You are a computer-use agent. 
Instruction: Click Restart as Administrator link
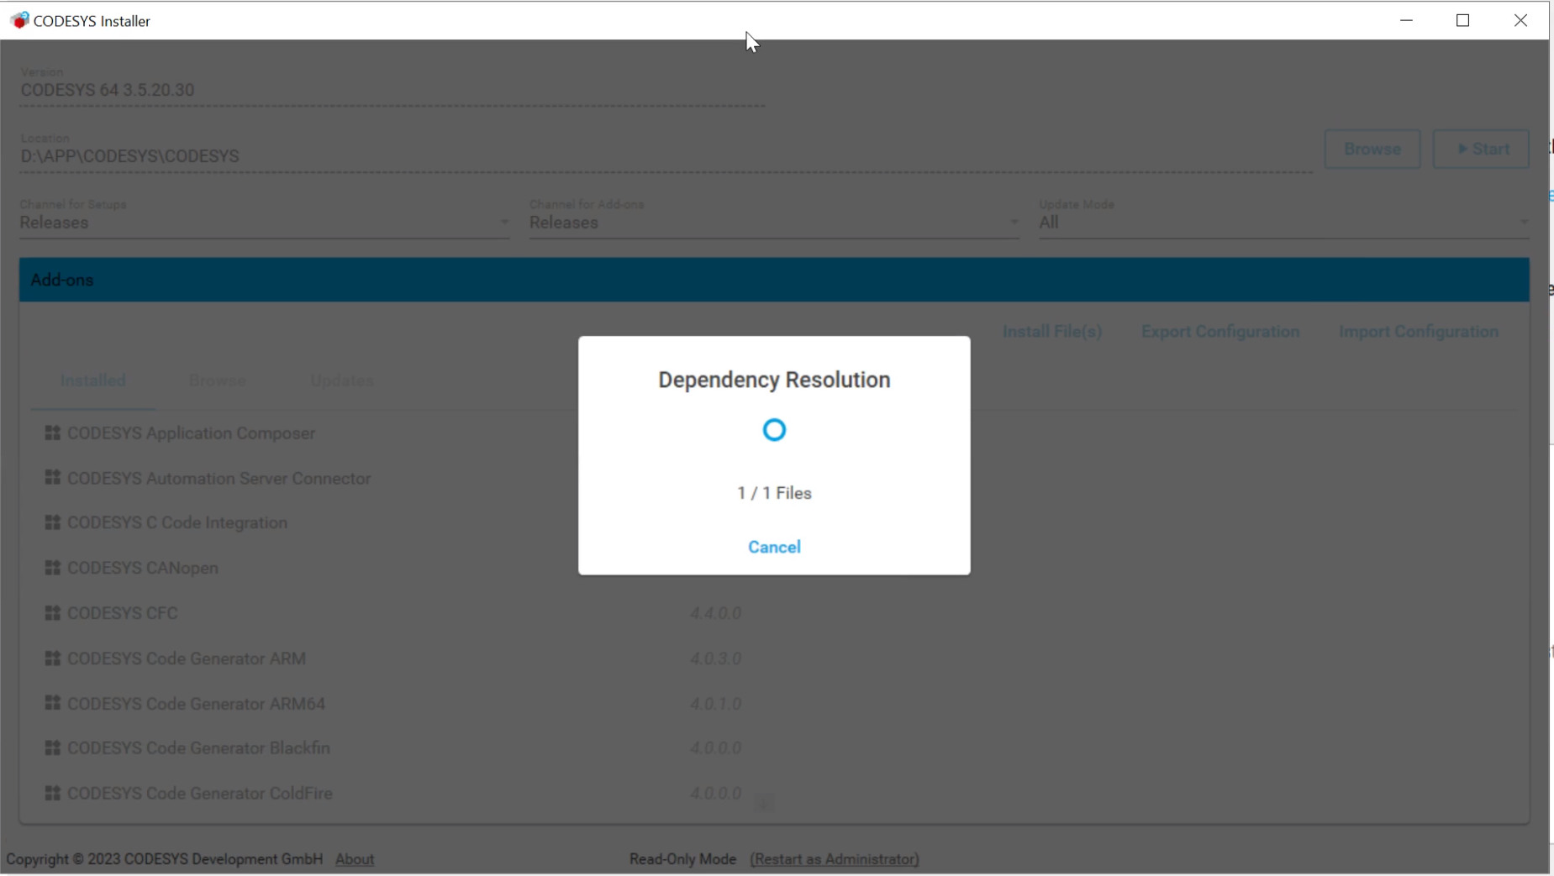[x=835, y=859]
